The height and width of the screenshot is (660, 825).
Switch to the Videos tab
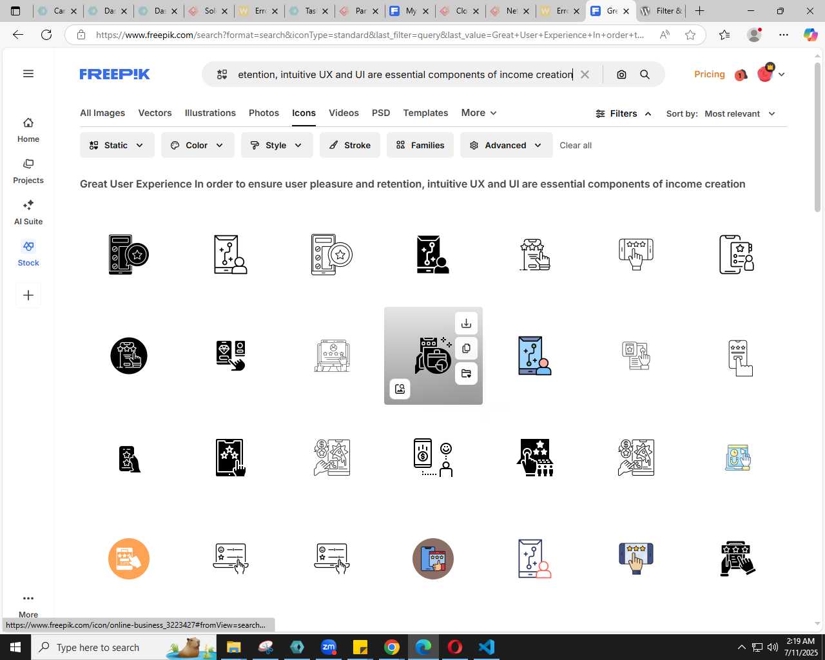[x=344, y=113]
